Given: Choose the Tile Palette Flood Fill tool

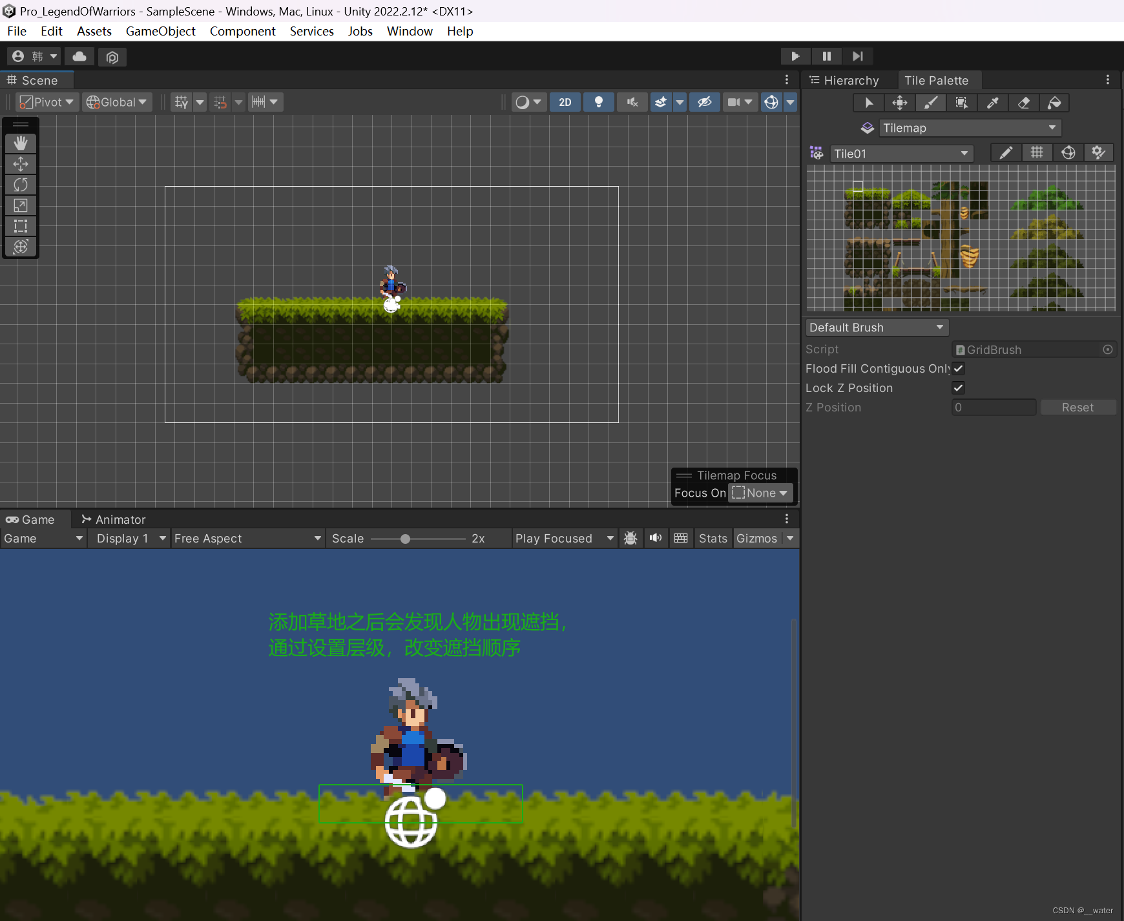Looking at the screenshot, I should pyautogui.click(x=1054, y=103).
